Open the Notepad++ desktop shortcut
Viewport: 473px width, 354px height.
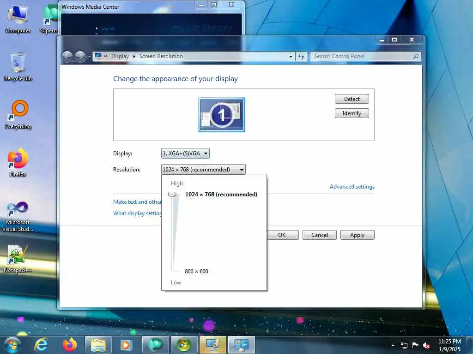click(x=18, y=259)
